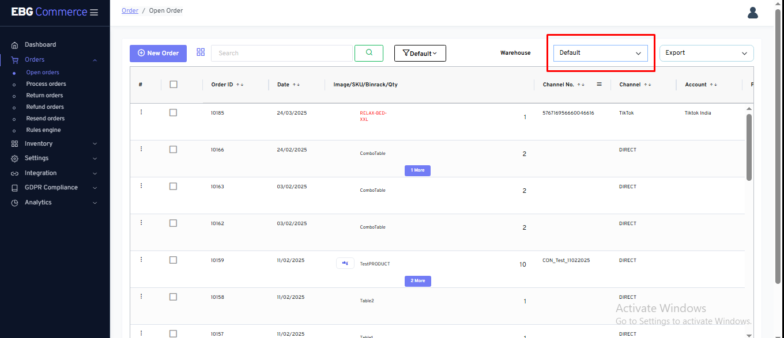The image size is (784, 338).
Task: Click the hamburger menu icon beside EBG Commerce
Action: [94, 13]
